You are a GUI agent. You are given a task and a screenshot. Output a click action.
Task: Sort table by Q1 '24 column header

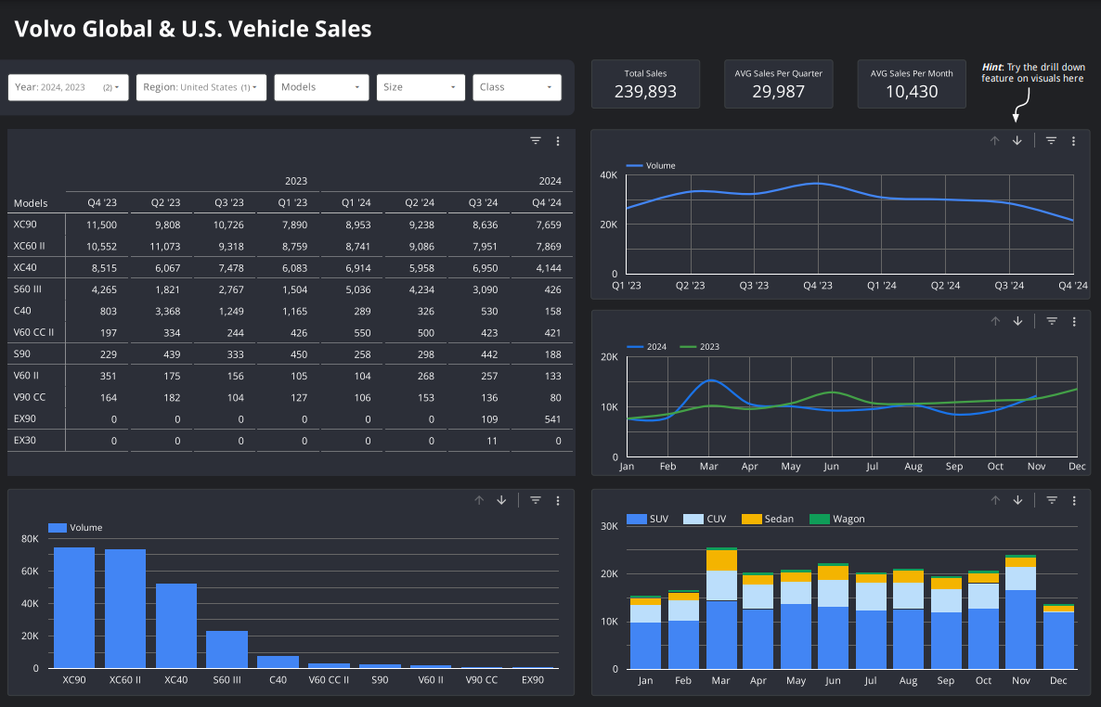[356, 203]
